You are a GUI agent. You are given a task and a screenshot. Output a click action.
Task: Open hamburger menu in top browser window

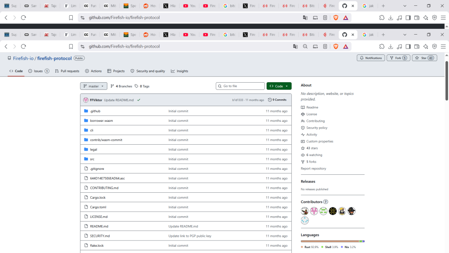pyautogui.click(x=443, y=18)
